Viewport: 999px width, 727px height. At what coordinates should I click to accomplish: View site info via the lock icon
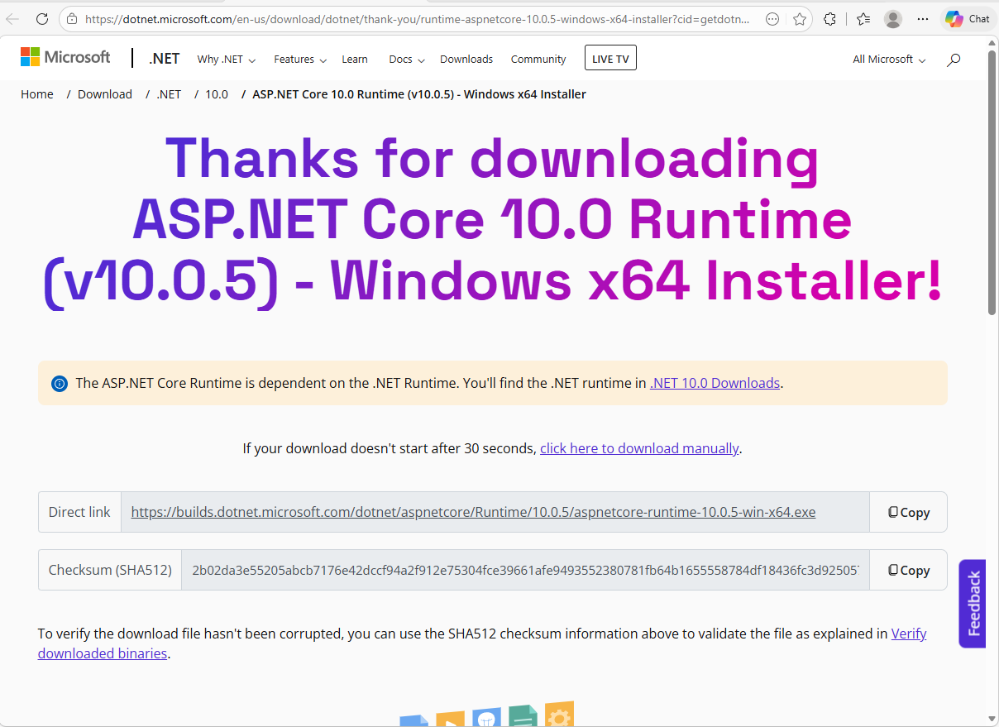(72, 18)
